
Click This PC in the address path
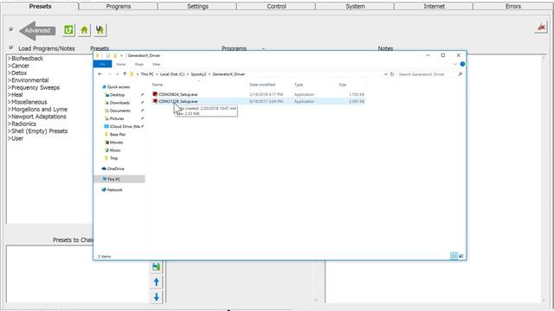[x=147, y=74]
